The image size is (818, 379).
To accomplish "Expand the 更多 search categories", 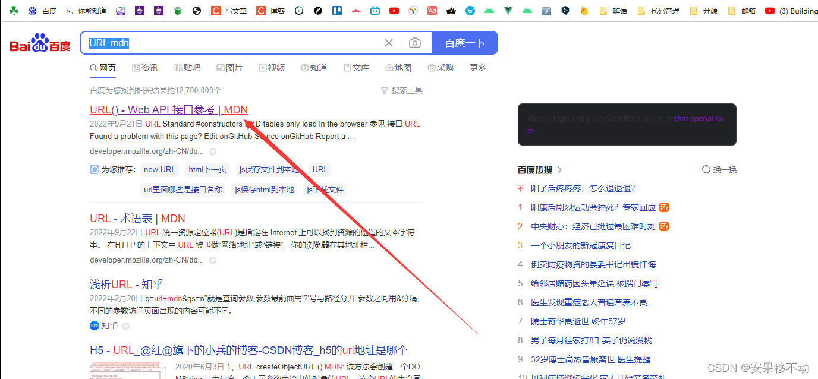I will click(x=478, y=68).
